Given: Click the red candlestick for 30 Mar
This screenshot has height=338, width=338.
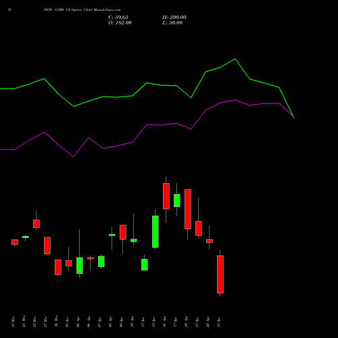Looking at the screenshot, I should click(58, 267).
